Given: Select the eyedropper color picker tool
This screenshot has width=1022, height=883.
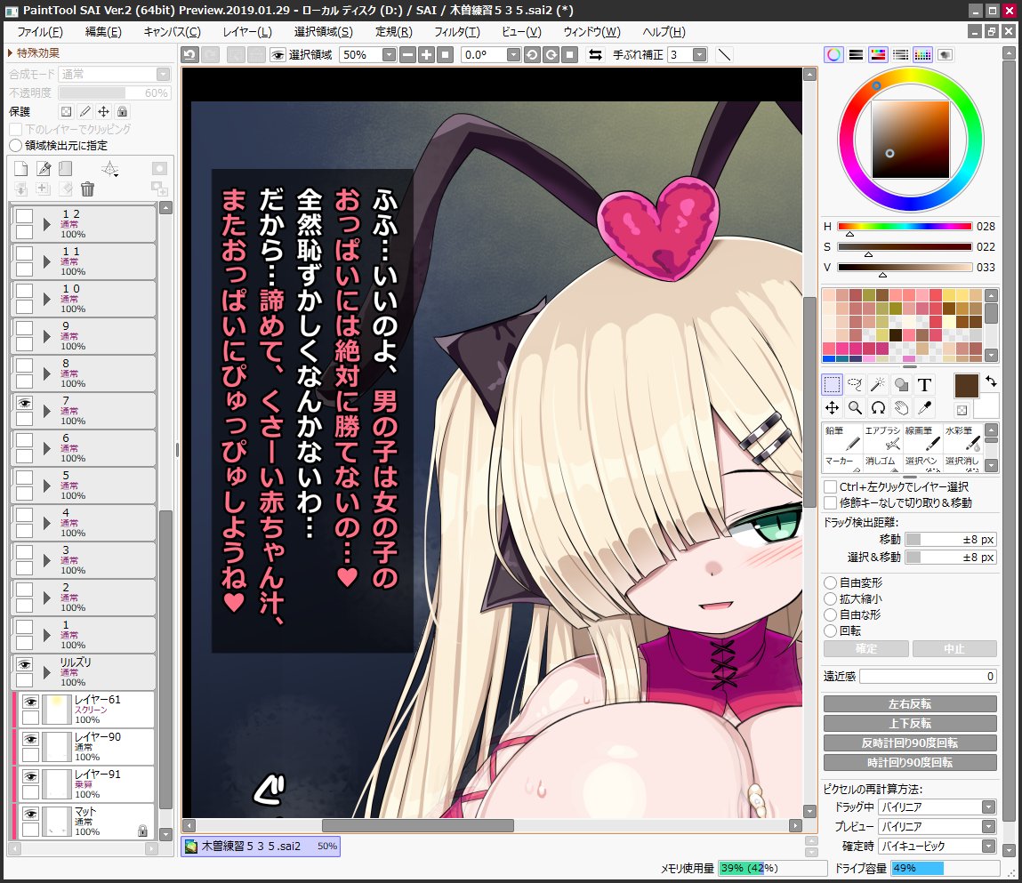Looking at the screenshot, I should pyautogui.click(x=924, y=408).
